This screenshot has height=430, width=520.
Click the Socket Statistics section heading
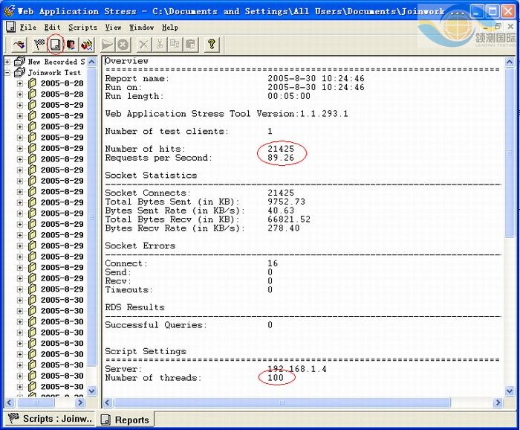[151, 176]
